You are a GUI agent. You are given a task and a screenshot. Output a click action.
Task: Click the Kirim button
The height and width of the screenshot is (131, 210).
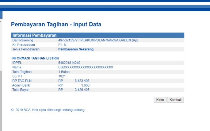click(x=160, y=100)
